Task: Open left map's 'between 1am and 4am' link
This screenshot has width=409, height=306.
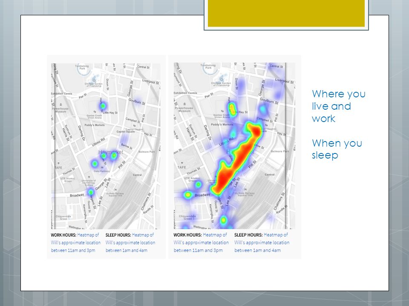Action: click(x=126, y=250)
